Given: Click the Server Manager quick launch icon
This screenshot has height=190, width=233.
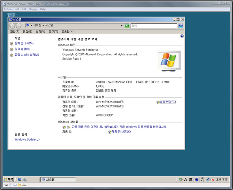Looking at the screenshot, I should pyautogui.click(x=24, y=180).
